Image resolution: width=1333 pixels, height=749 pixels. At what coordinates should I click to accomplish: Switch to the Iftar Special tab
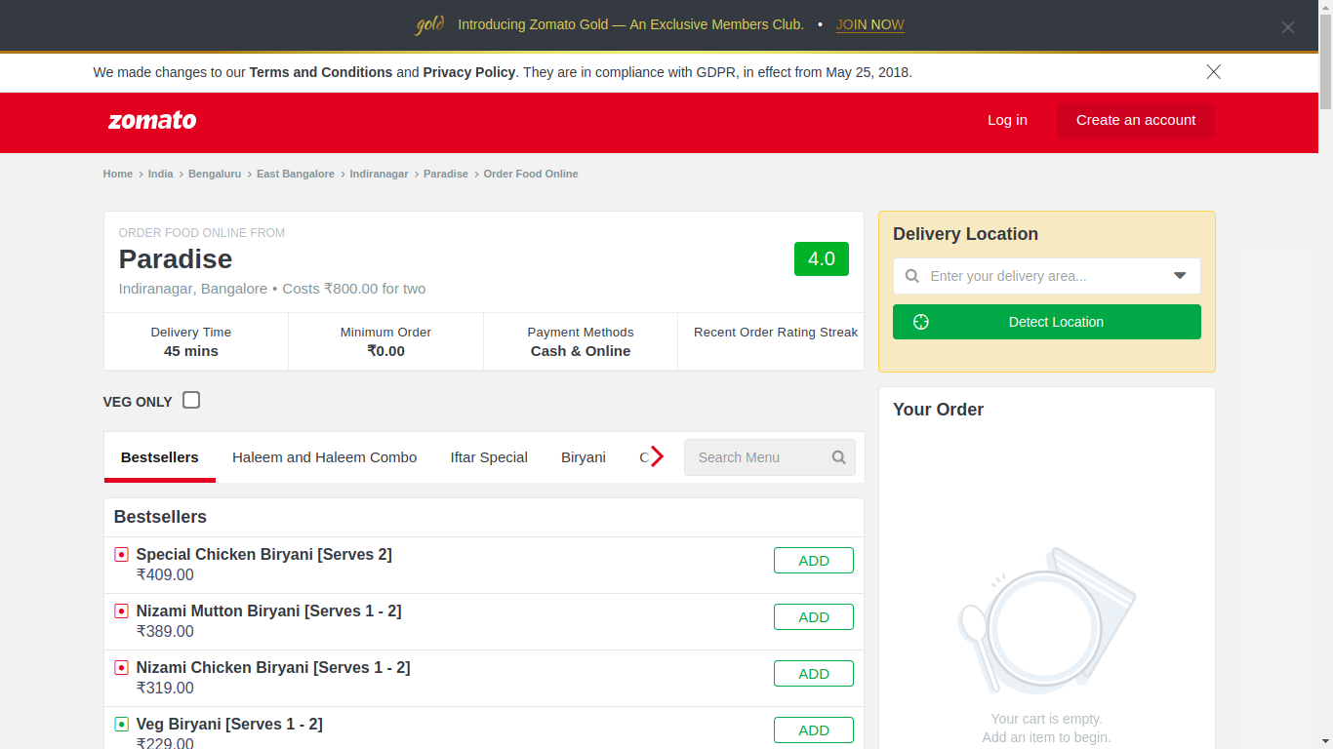(x=489, y=457)
